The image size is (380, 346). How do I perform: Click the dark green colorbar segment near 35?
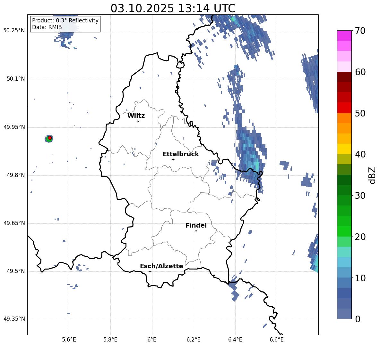(x=344, y=180)
